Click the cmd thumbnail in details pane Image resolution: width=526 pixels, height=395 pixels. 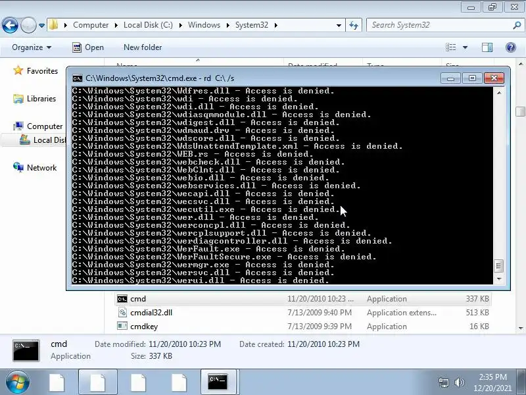(26, 350)
